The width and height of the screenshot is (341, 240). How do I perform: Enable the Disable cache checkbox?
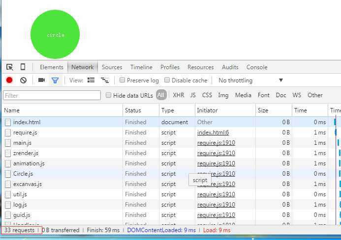(x=167, y=80)
